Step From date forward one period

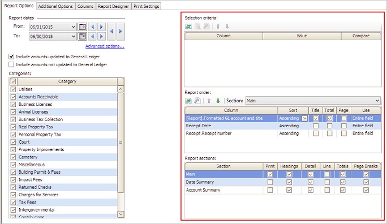point(101,27)
